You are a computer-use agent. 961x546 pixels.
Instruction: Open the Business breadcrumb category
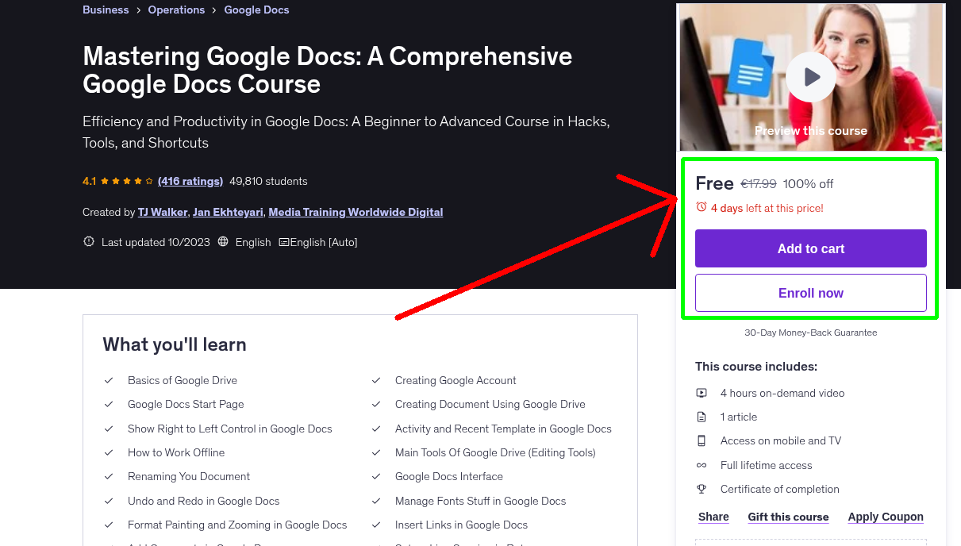[106, 10]
